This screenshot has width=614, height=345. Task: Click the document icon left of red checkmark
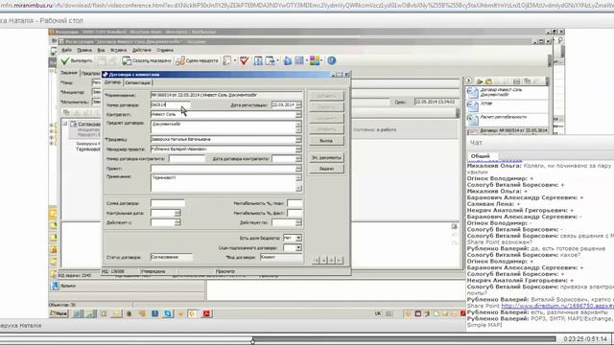tap(227, 60)
